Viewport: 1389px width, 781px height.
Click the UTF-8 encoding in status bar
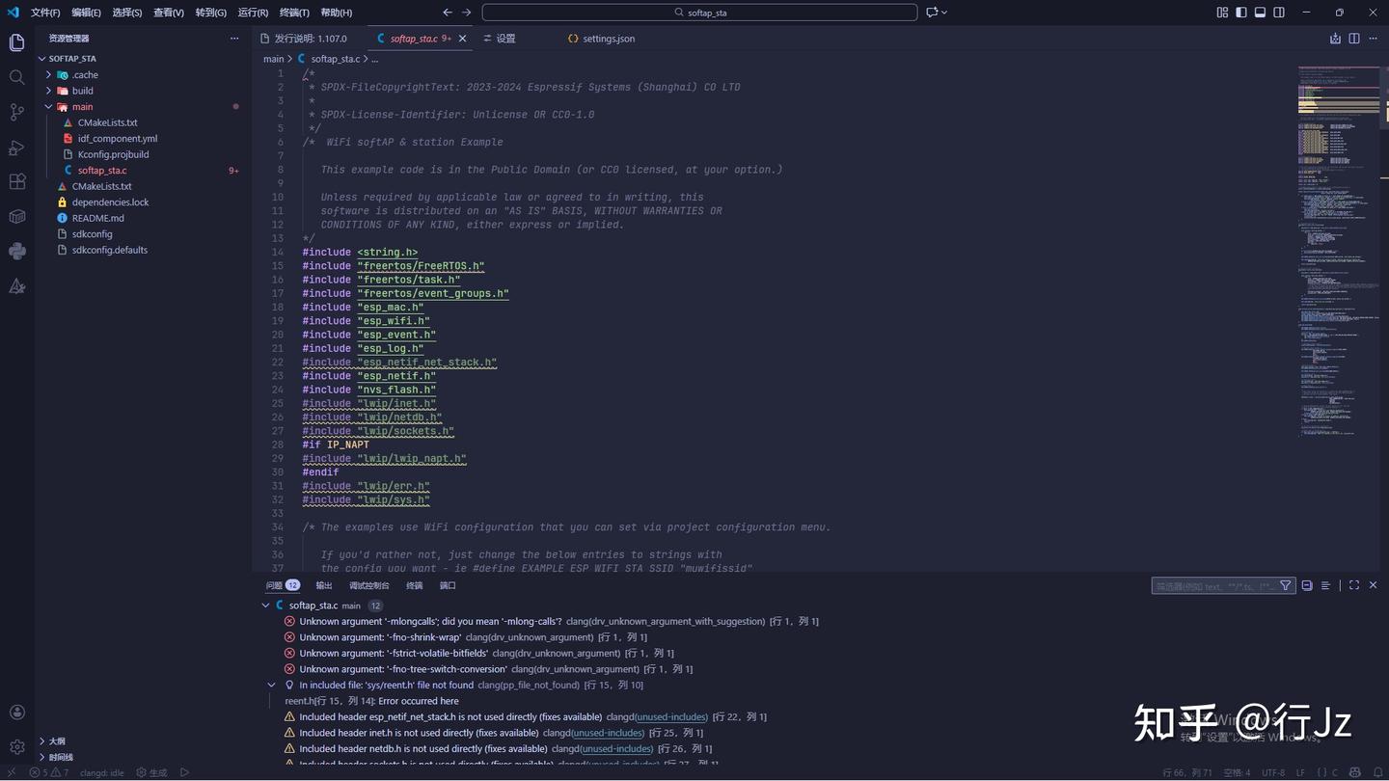pos(1273,772)
